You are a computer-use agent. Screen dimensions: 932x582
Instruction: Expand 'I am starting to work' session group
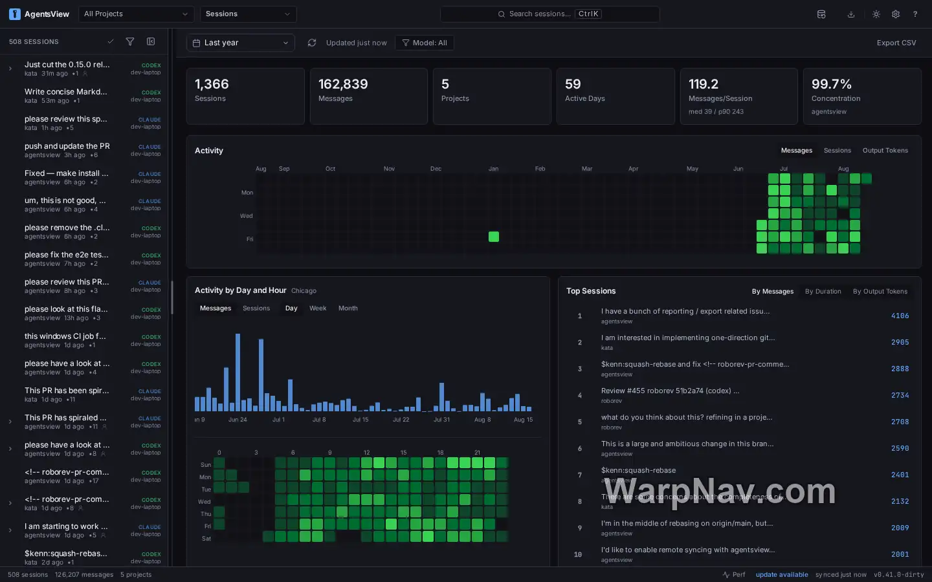tap(10, 530)
